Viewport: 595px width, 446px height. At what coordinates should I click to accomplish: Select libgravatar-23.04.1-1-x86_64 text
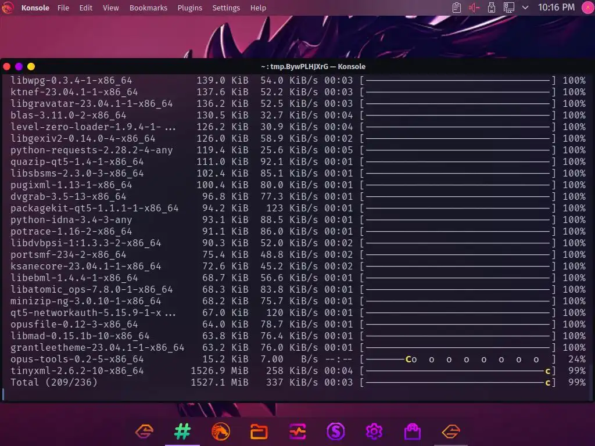pyautogui.click(x=91, y=103)
